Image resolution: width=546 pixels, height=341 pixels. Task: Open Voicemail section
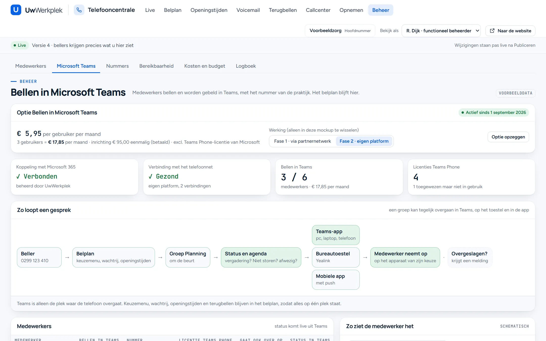tap(248, 10)
